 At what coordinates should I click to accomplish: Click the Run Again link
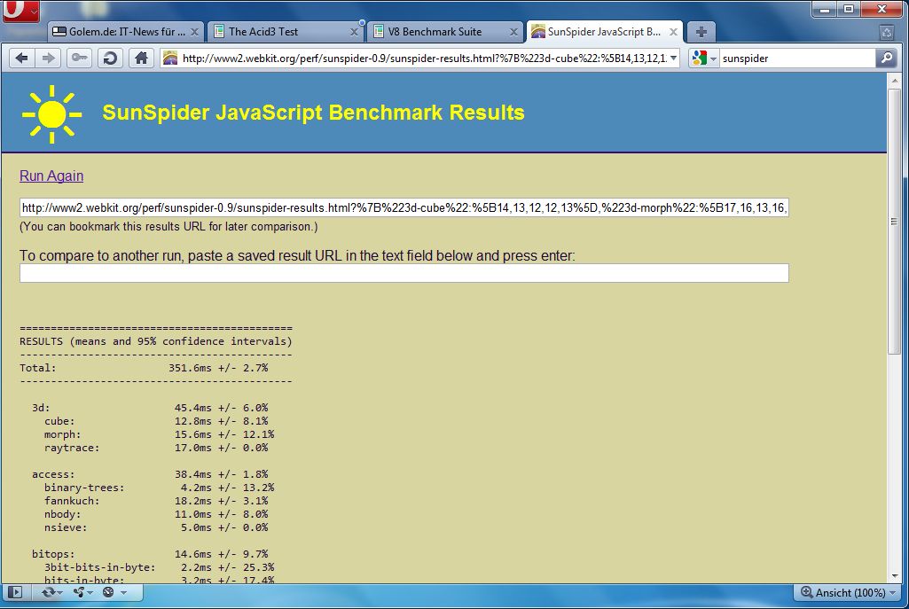51,176
